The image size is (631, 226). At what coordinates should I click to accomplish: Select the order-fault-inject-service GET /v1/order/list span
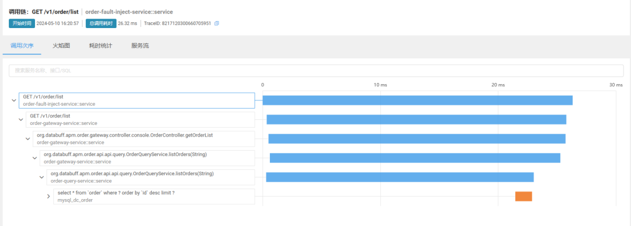point(137,100)
